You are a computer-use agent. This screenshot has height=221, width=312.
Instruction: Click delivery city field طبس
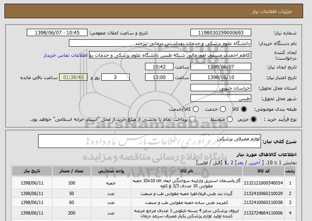click(x=221, y=99)
